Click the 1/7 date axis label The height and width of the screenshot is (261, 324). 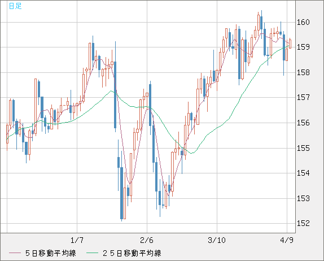(77, 240)
